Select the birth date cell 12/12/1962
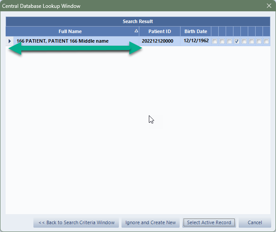The height and width of the screenshot is (232, 276). click(x=195, y=41)
